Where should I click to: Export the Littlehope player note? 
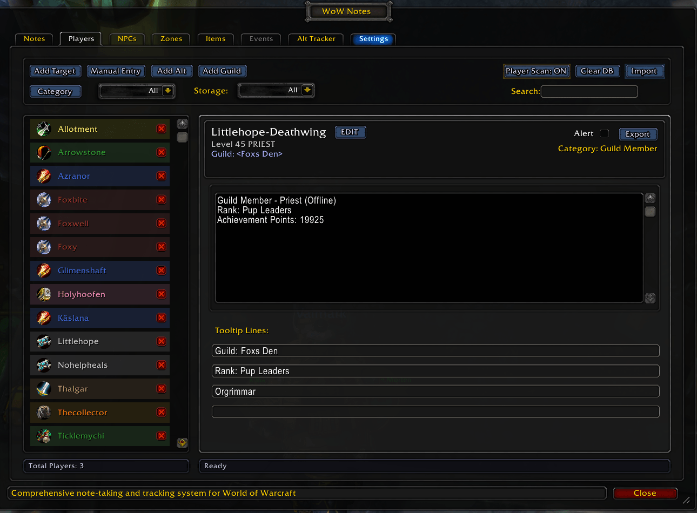pos(638,134)
